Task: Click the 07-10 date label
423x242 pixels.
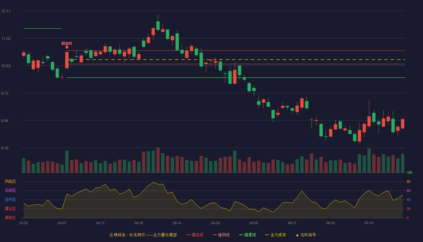Action: [369, 223]
